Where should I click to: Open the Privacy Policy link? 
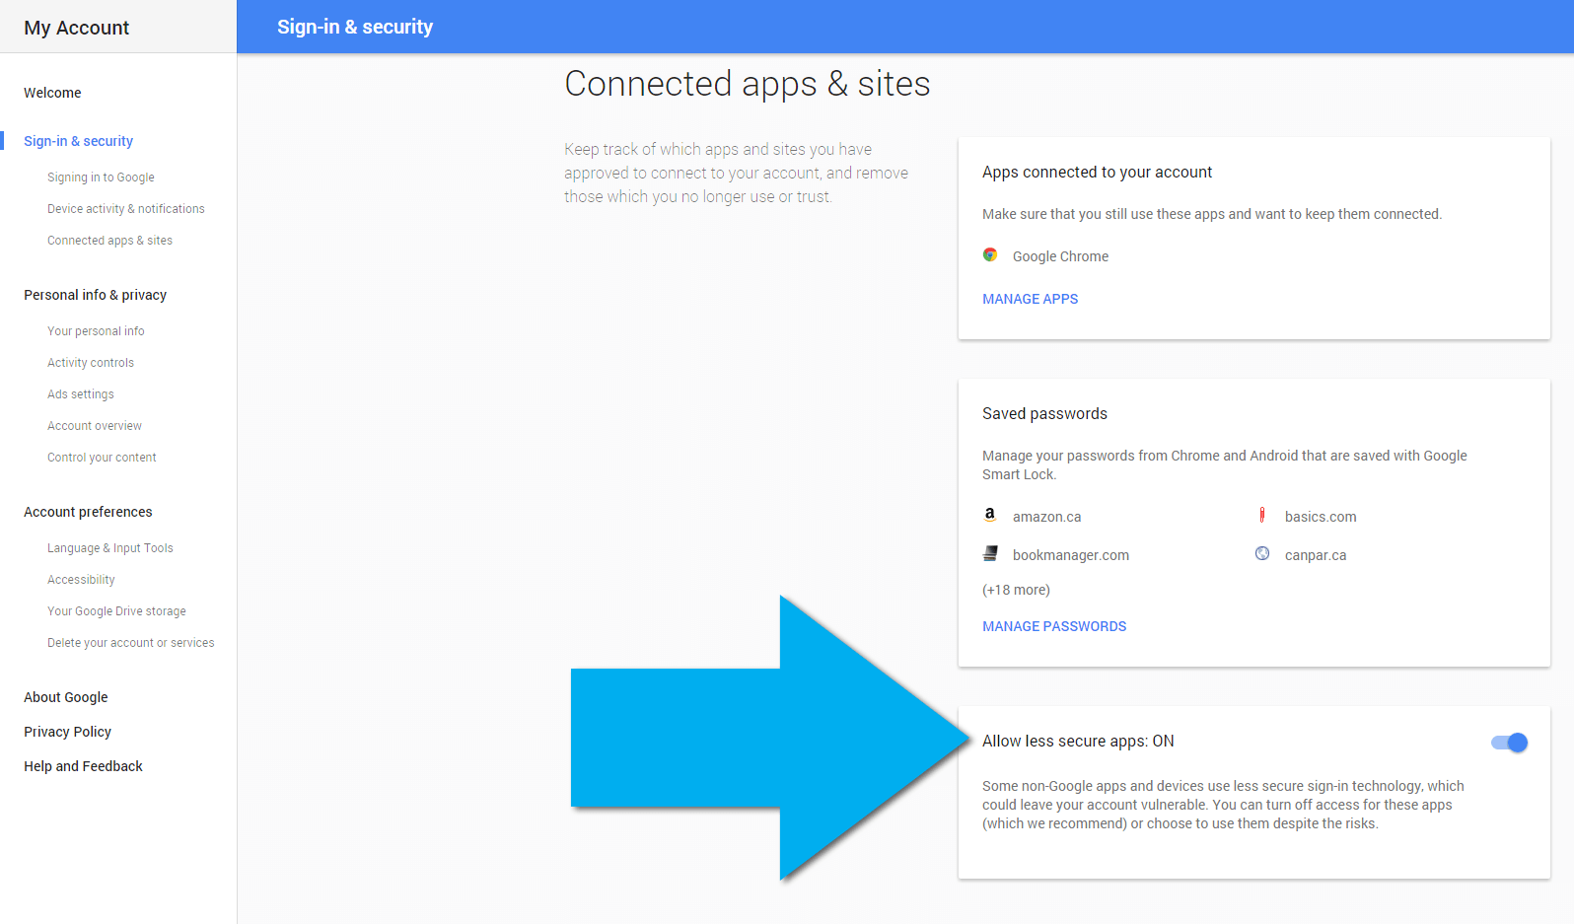[x=67, y=732]
